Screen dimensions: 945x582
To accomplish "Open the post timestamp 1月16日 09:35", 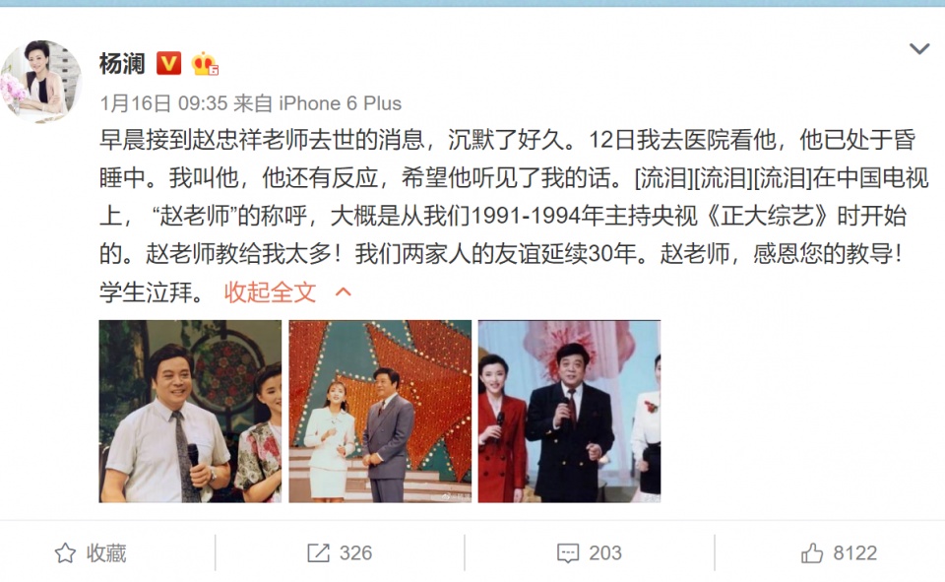I will (163, 103).
